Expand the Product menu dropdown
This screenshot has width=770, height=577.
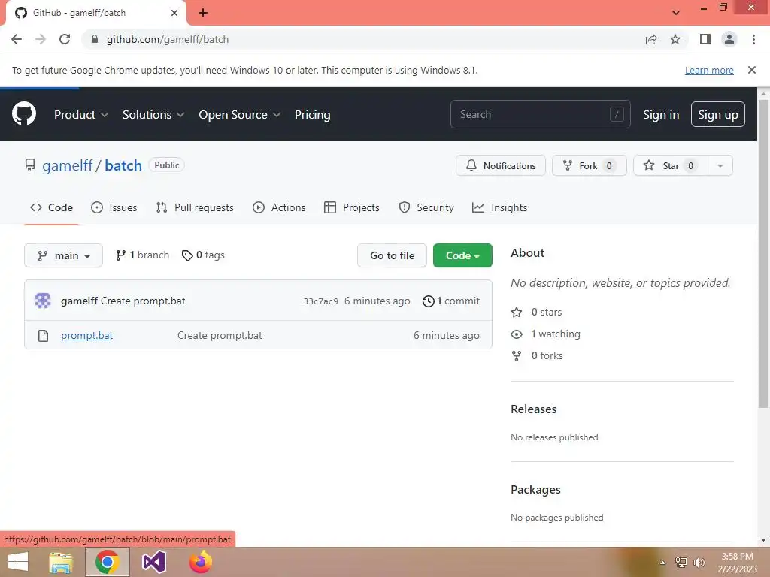click(81, 114)
